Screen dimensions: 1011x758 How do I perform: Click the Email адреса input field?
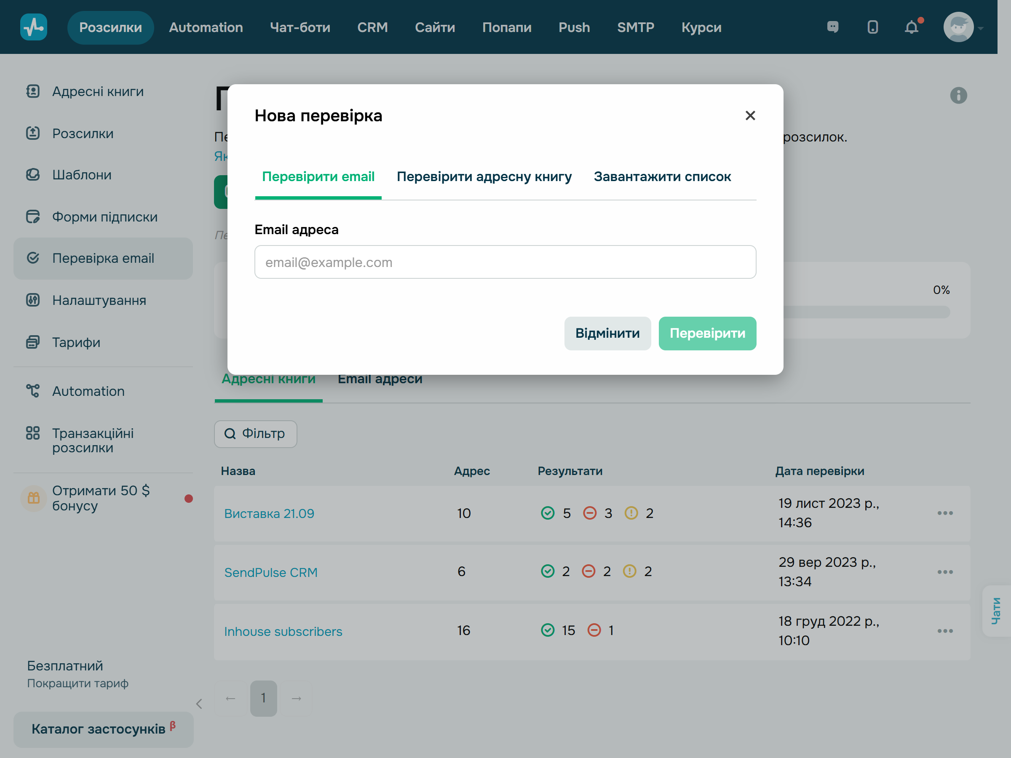[x=505, y=262]
